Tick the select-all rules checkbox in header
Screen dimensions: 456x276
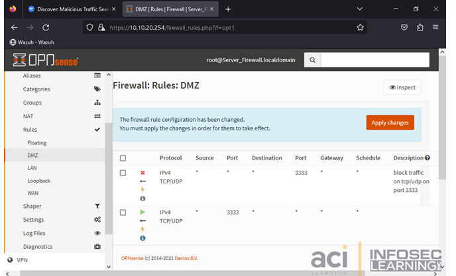(x=123, y=158)
